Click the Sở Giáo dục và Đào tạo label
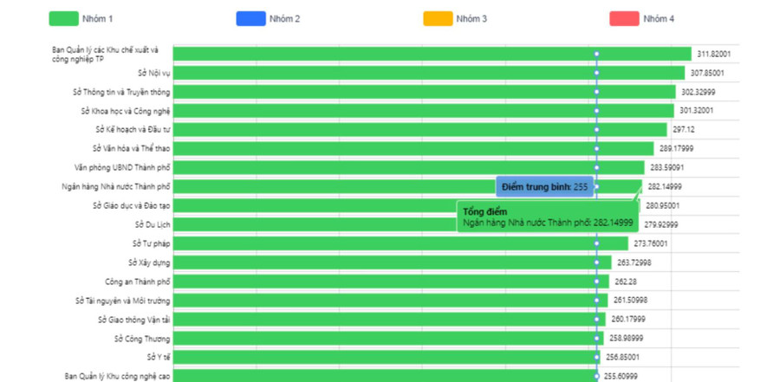Viewport: 780px width, 382px height. click(132, 205)
